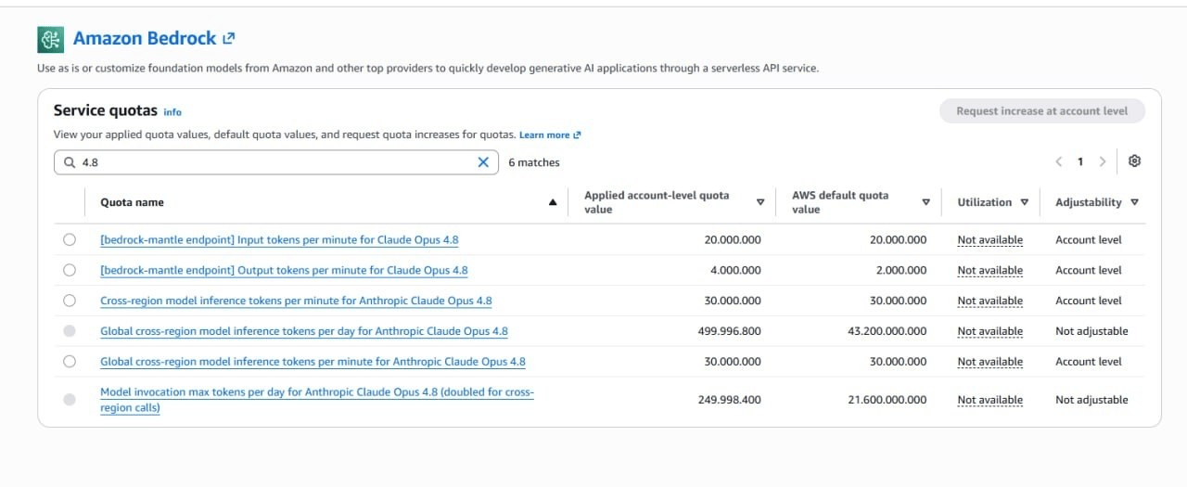Click Request increase at account level button

[x=1042, y=111]
